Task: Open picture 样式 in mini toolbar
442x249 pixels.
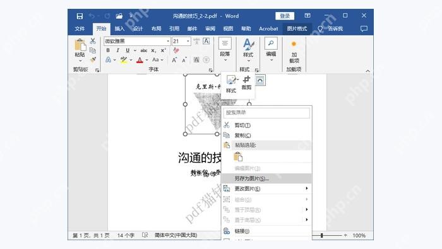Action: coord(231,84)
